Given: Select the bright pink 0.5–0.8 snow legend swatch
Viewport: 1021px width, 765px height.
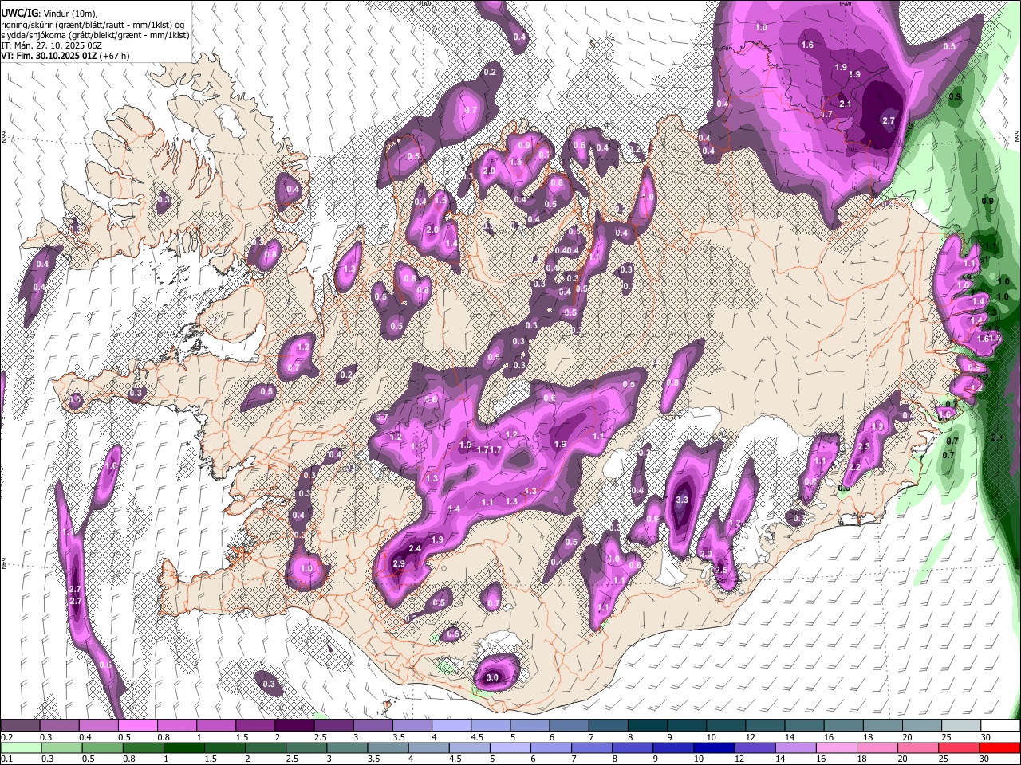Looking at the screenshot, I should (x=138, y=726).
